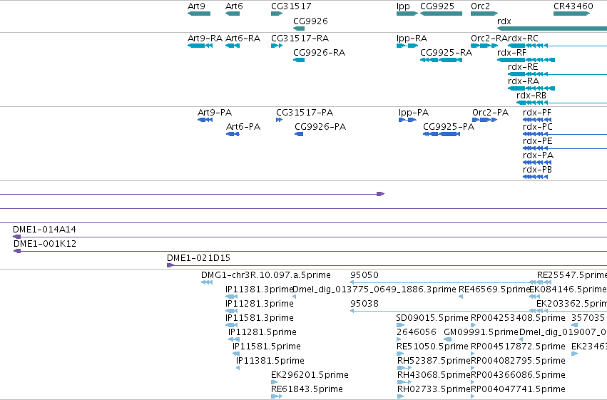Select the IP11581.5prime EST

236,354
